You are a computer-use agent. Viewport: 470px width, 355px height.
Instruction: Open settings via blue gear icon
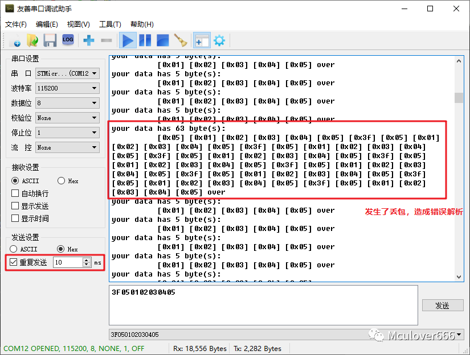click(219, 40)
